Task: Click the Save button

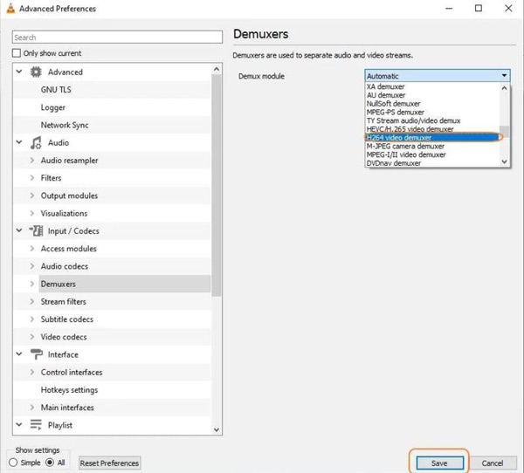Action: [439, 463]
